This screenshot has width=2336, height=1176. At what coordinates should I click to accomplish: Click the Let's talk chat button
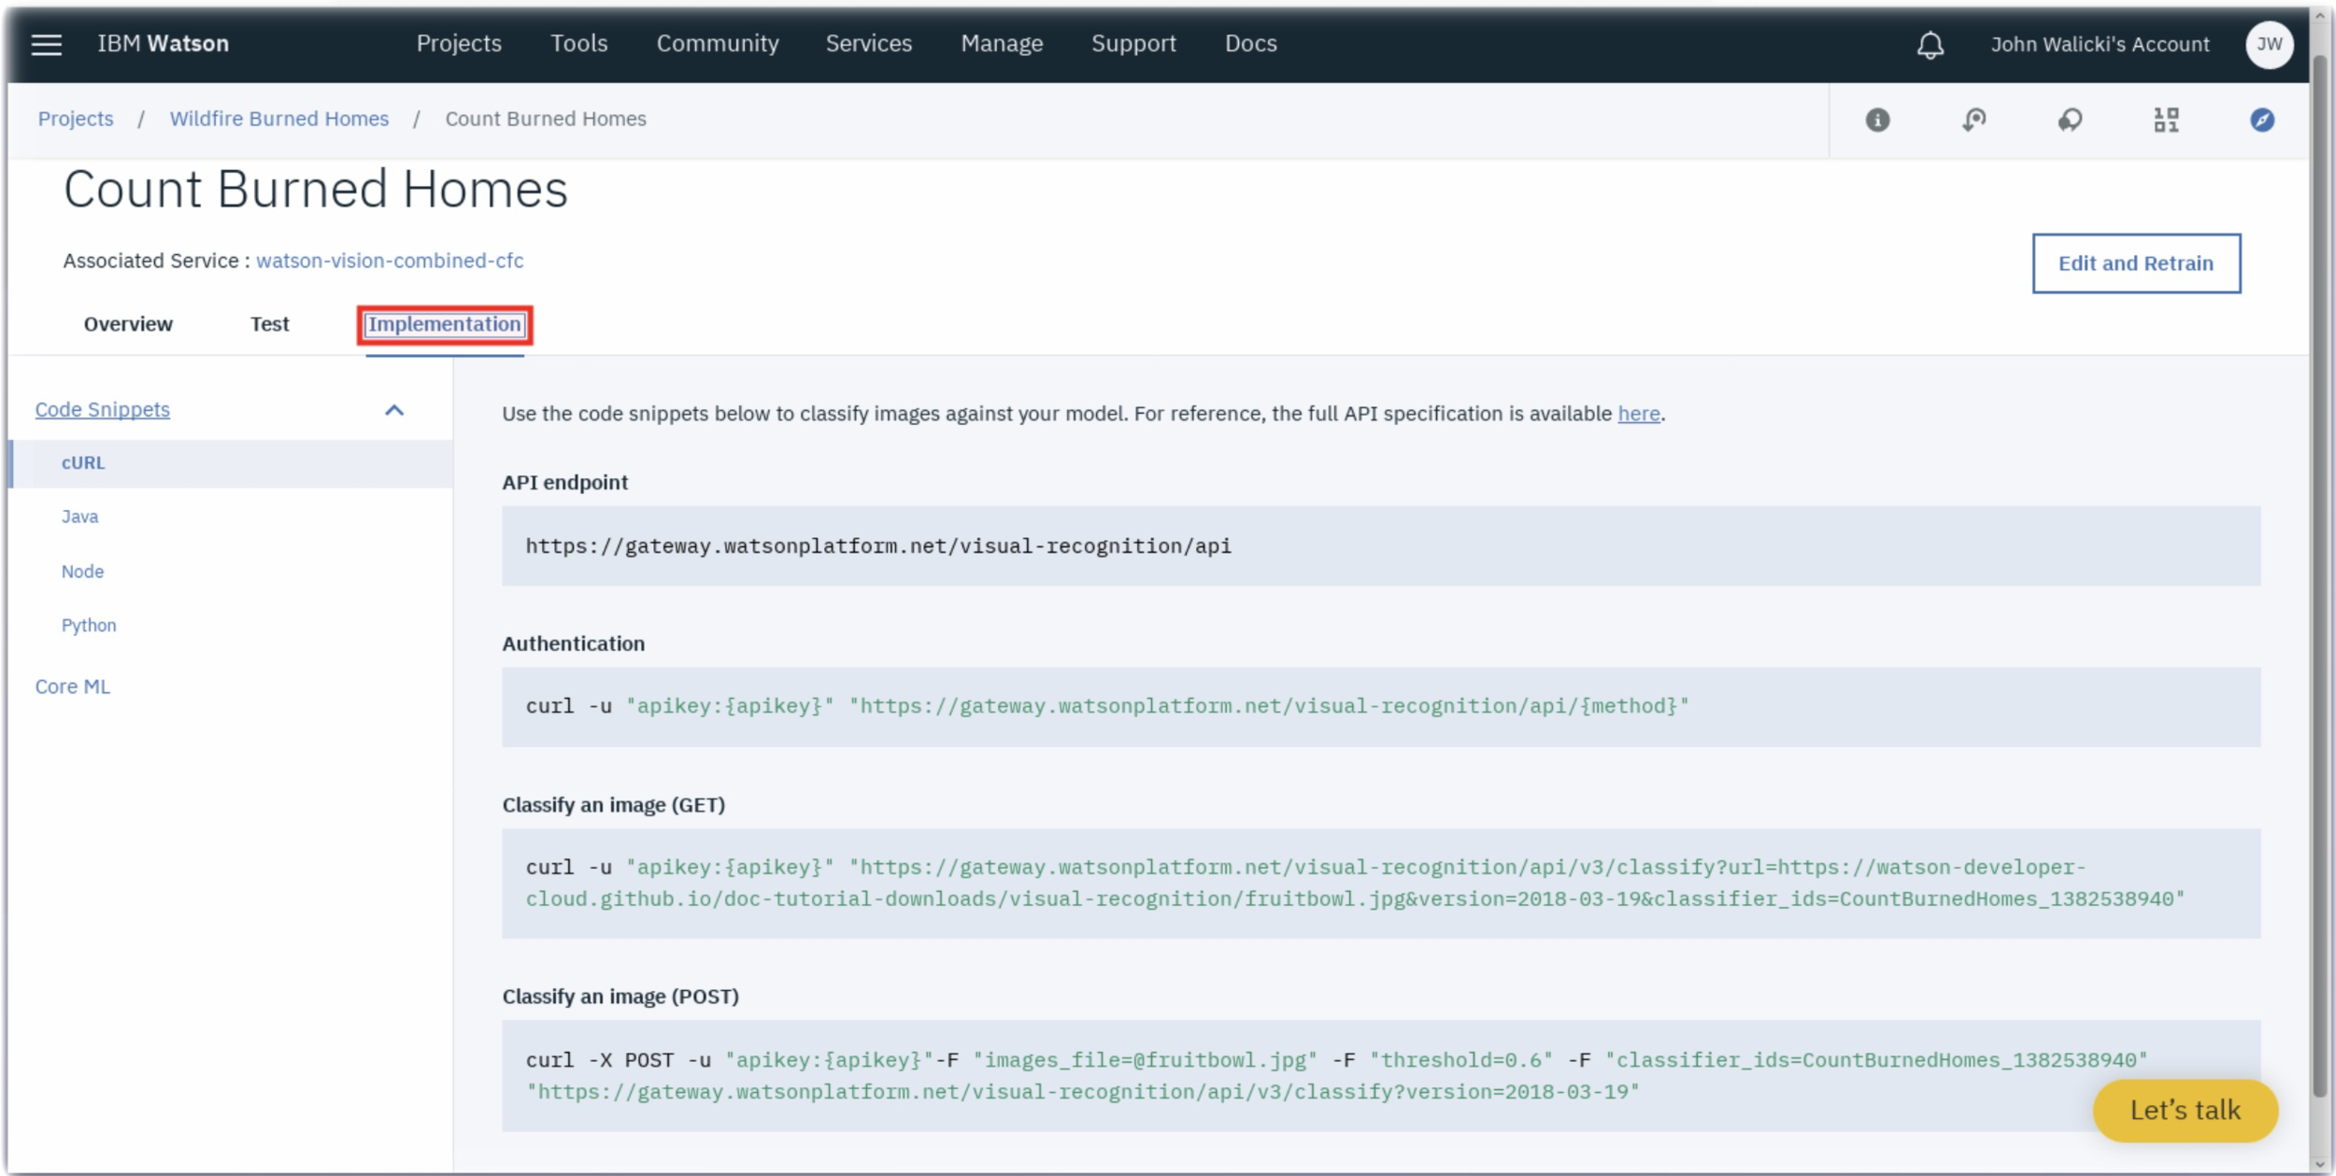pyautogui.click(x=2184, y=1110)
